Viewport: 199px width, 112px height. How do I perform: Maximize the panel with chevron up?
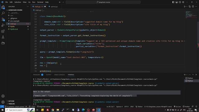pos(193,75)
